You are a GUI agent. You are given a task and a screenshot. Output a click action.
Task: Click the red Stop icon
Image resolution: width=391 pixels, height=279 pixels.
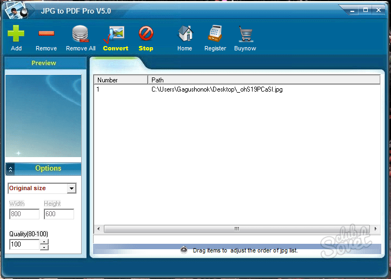[146, 33]
